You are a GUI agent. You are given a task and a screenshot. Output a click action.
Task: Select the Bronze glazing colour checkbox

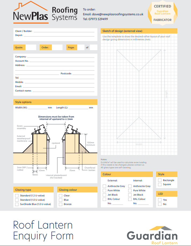click(x=61, y=204)
